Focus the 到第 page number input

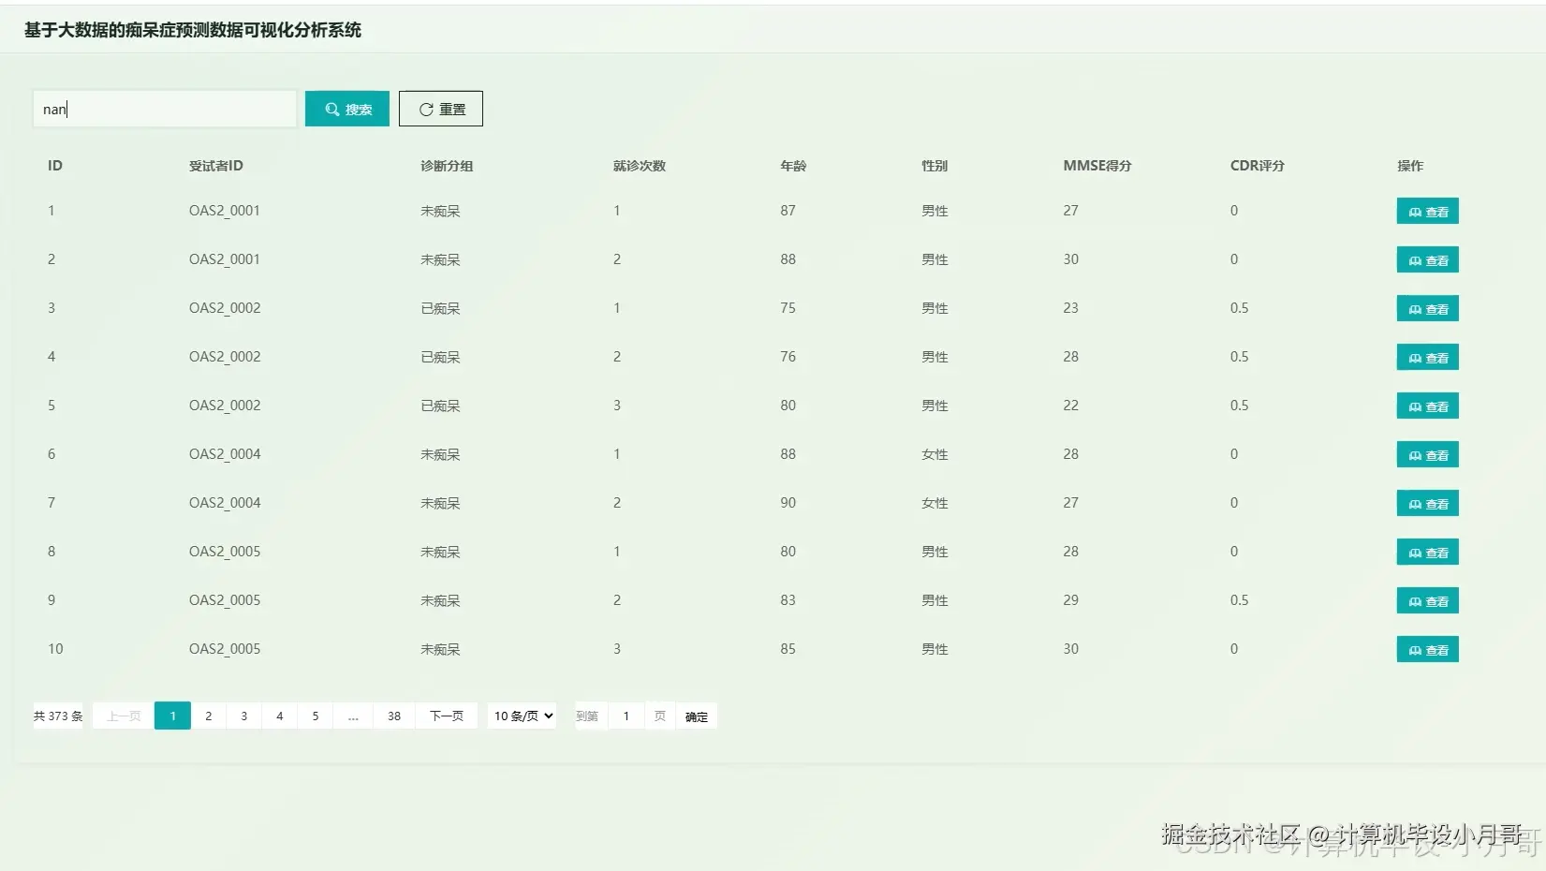coord(626,716)
